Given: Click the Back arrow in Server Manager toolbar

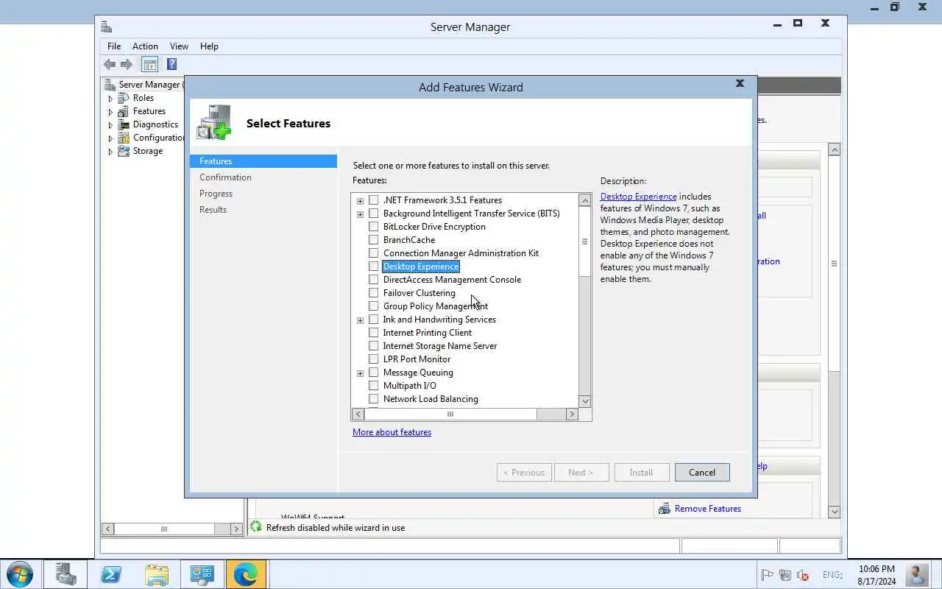Looking at the screenshot, I should point(110,64).
